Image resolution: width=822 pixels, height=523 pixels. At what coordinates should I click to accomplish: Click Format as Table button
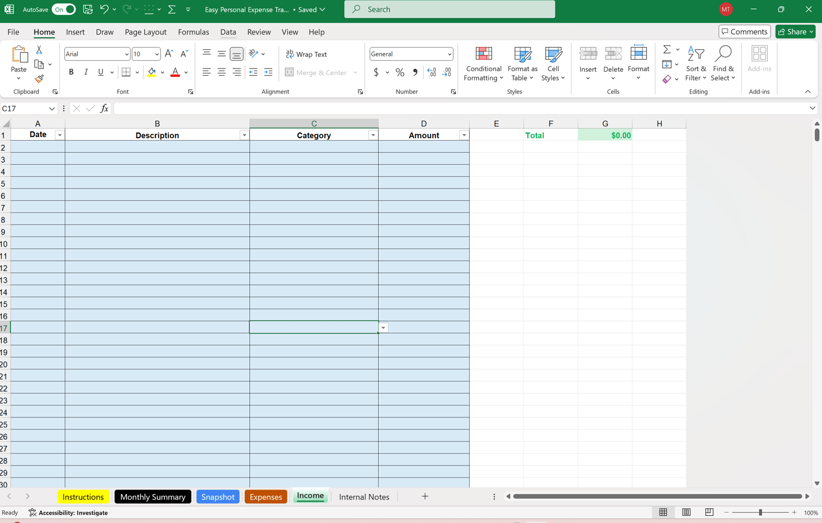(523, 64)
